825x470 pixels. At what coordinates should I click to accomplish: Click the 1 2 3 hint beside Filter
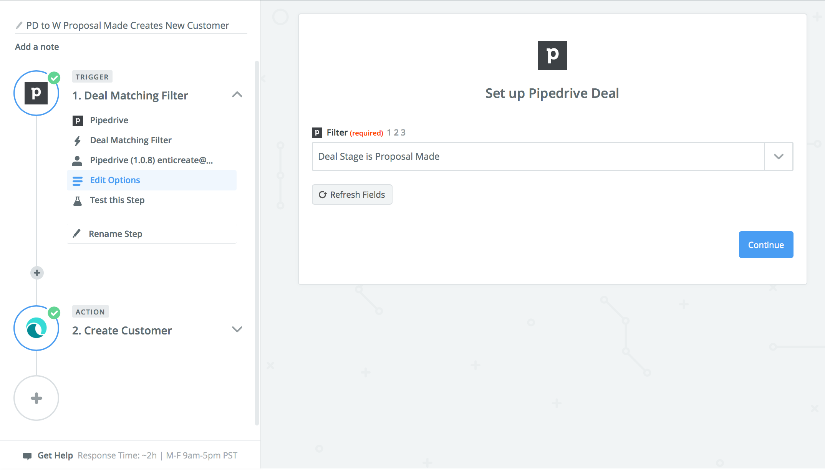(x=396, y=133)
